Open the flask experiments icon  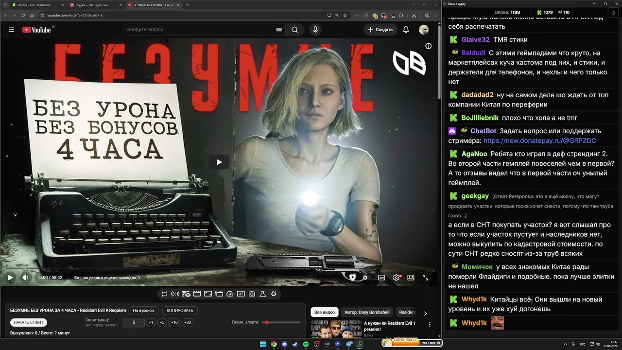pos(263,294)
